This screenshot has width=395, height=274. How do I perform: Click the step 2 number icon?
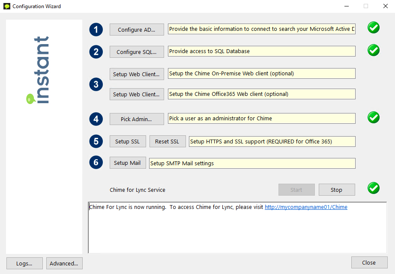click(96, 52)
